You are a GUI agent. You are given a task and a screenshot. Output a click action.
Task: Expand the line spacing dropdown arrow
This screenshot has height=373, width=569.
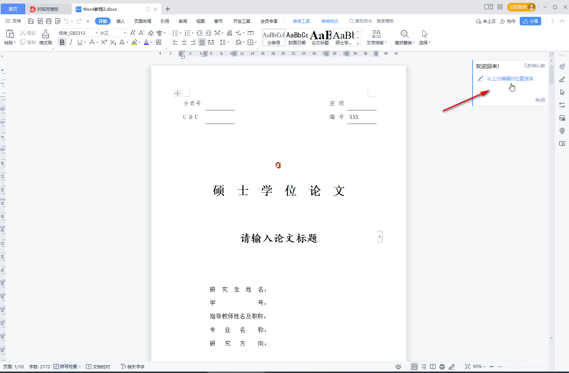pyautogui.click(x=228, y=43)
